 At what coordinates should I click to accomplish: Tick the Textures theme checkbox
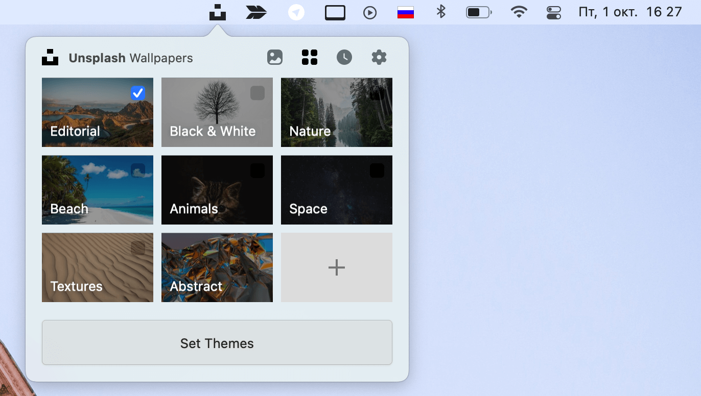tap(138, 248)
